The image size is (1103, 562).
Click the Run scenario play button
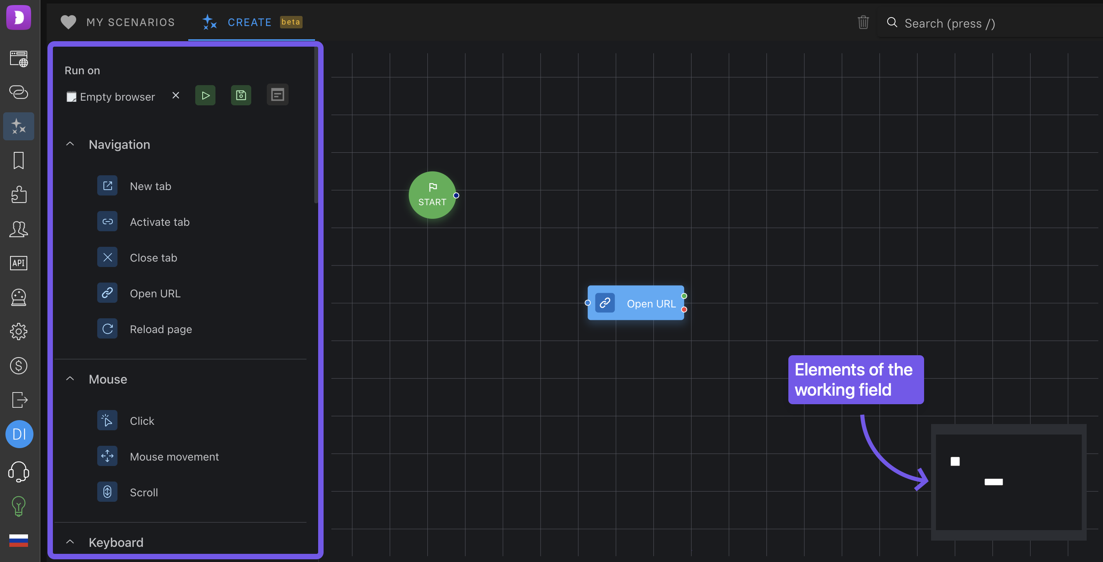click(x=205, y=94)
